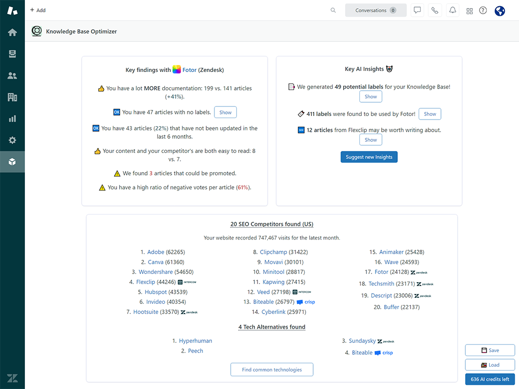Select the contacts people icon in sidebar
This screenshot has width=519, height=389.
pos(12,76)
